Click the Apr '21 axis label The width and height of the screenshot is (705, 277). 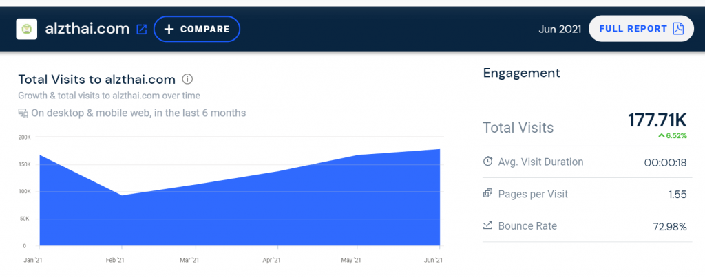click(271, 261)
